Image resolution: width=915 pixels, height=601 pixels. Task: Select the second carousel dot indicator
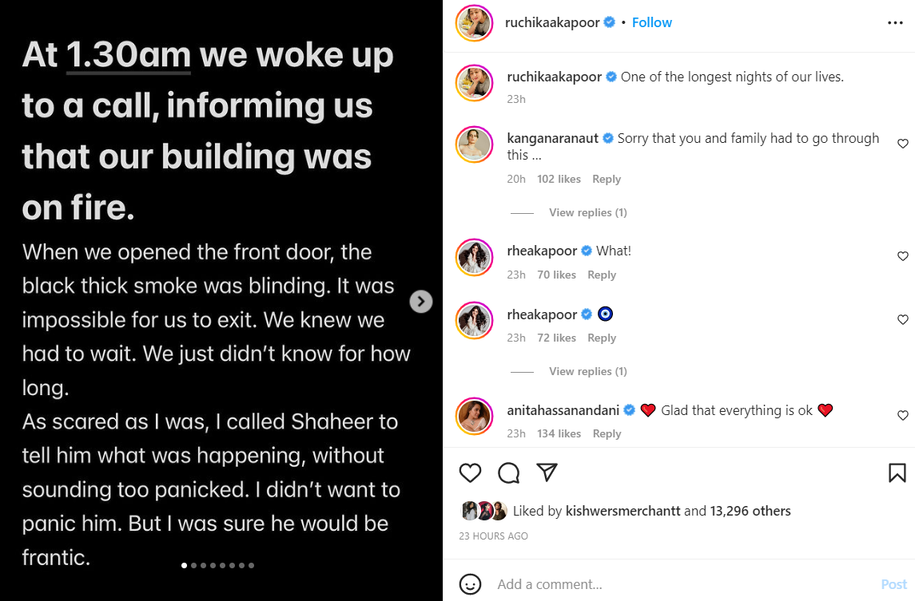[194, 565]
